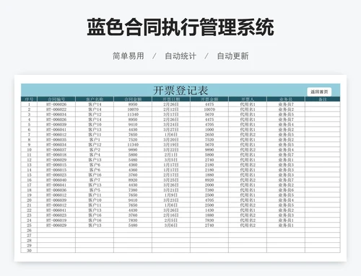Image resolution: width=361 pixels, height=276 pixels.
Task: Click invoice amount 1430 in row 22
Action: 209,210
